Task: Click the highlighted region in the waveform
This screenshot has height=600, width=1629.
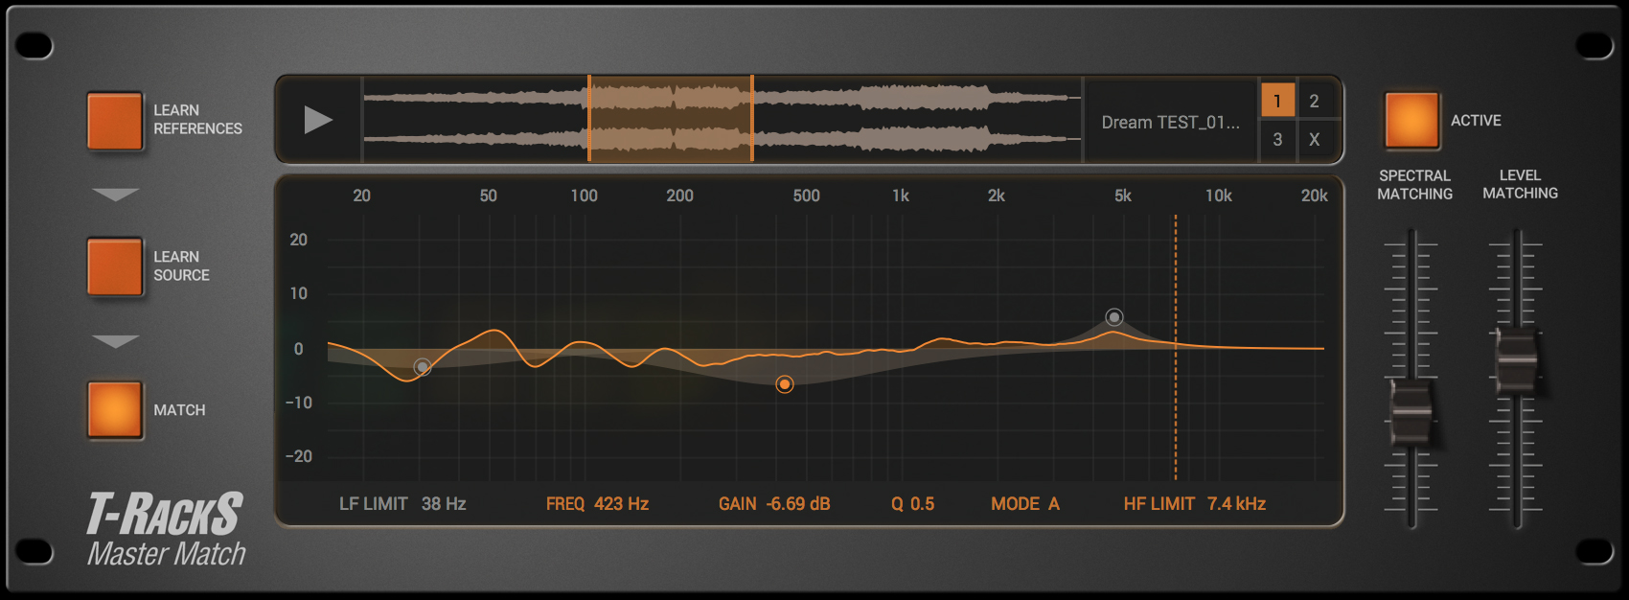Action: 670,119
